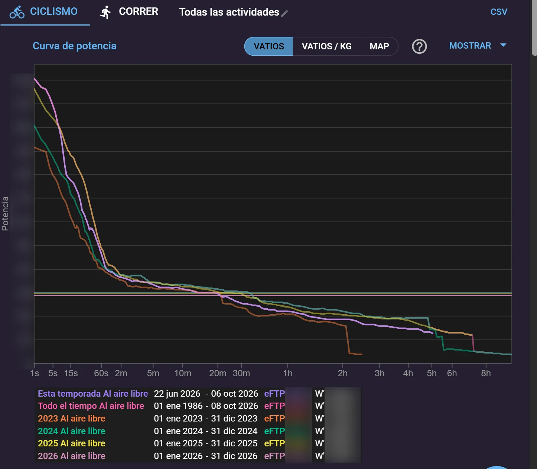The width and height of the screenshot is (537, 469).
Task: Click the MOSTRAR label
Action: [x=470, y=46]
